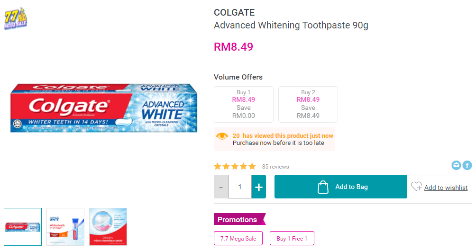Click the five-star rating icons

coord(235,166)
